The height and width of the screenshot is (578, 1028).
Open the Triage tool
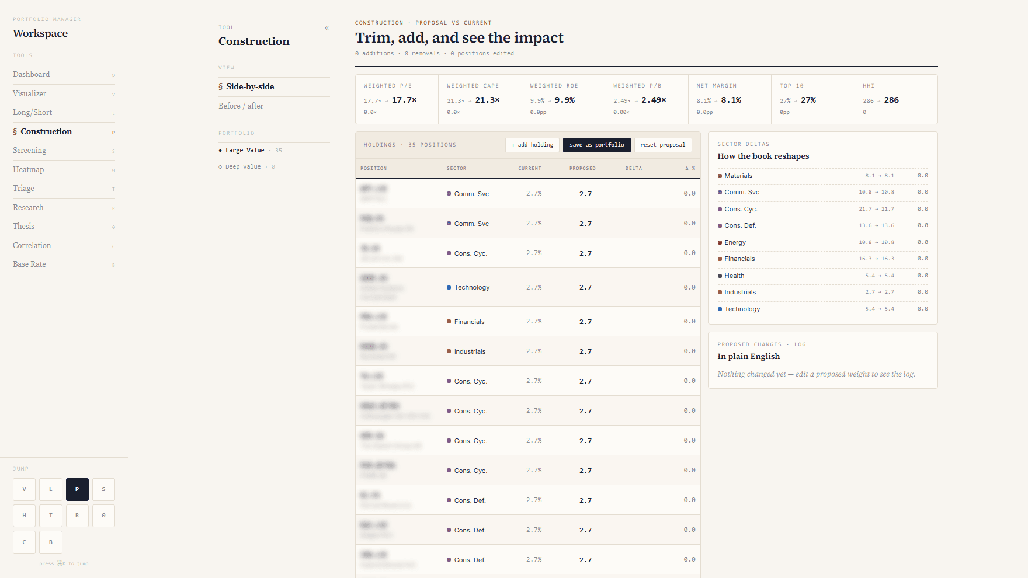pyautogui.click(x=64, y=189)
